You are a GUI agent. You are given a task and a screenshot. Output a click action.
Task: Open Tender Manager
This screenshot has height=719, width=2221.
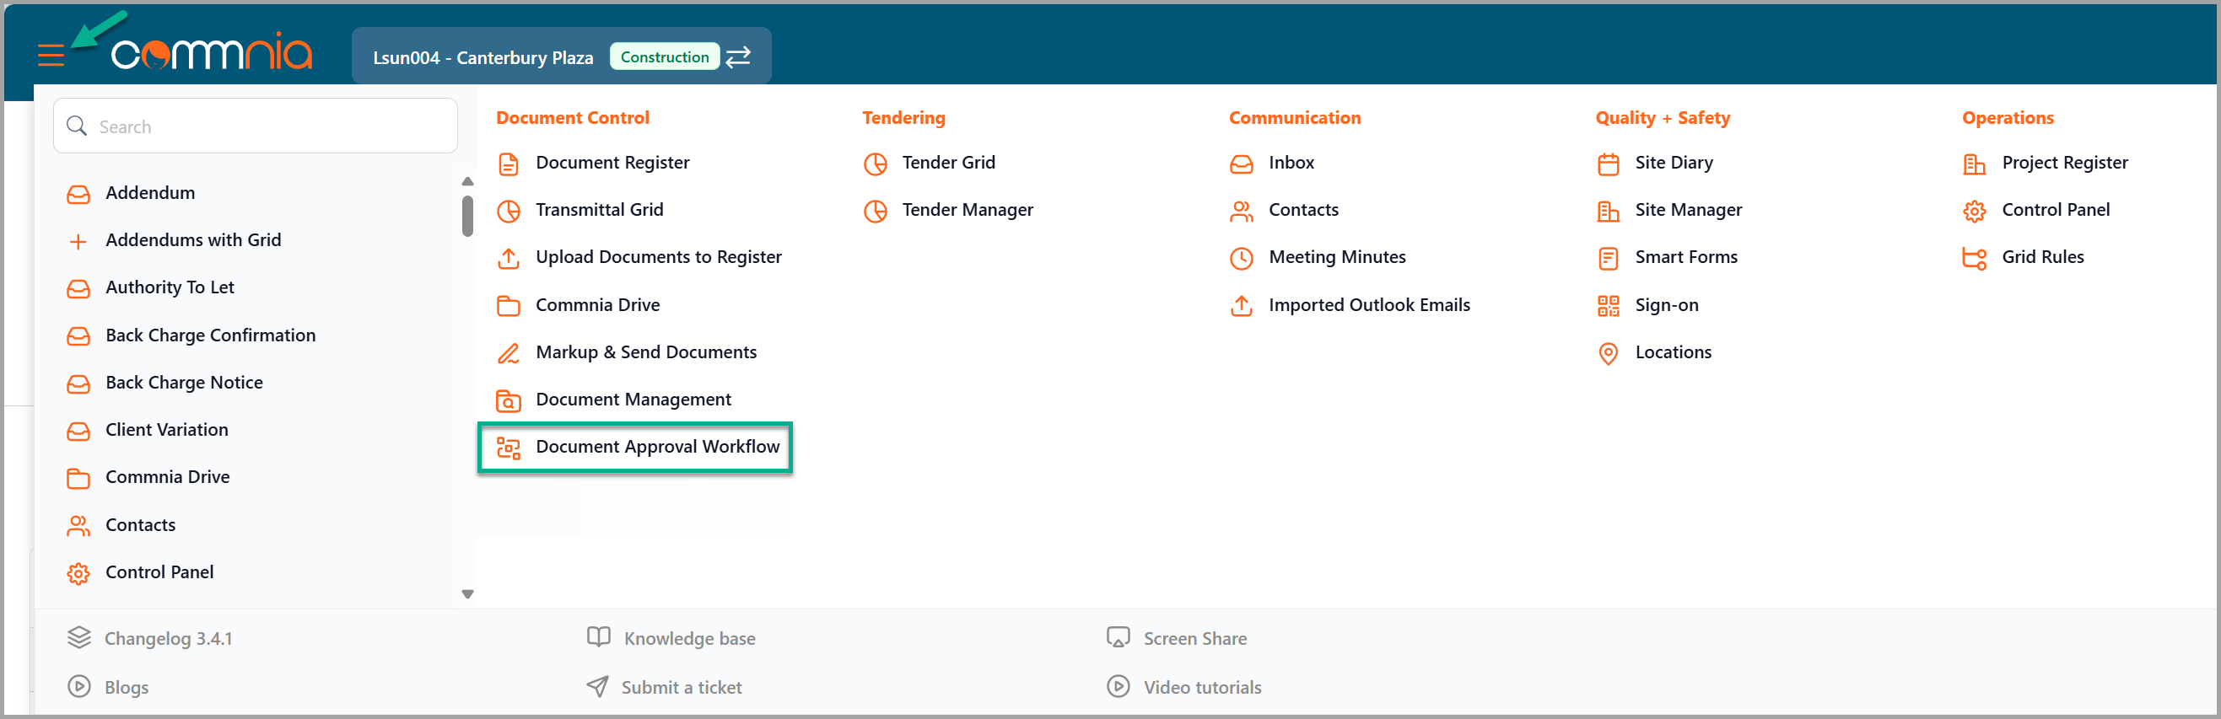tap(968, 210)
